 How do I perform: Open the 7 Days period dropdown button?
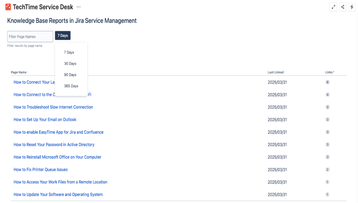[x=63, y=36]
